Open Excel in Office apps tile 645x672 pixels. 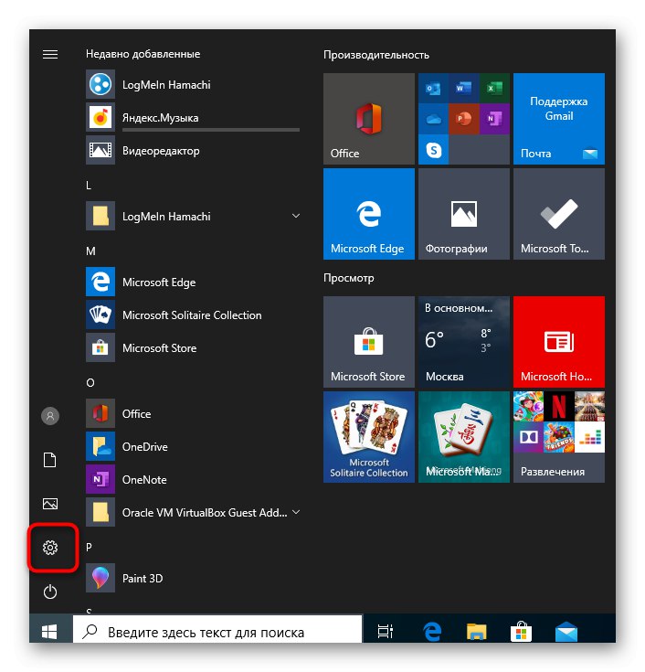point(494,89)
